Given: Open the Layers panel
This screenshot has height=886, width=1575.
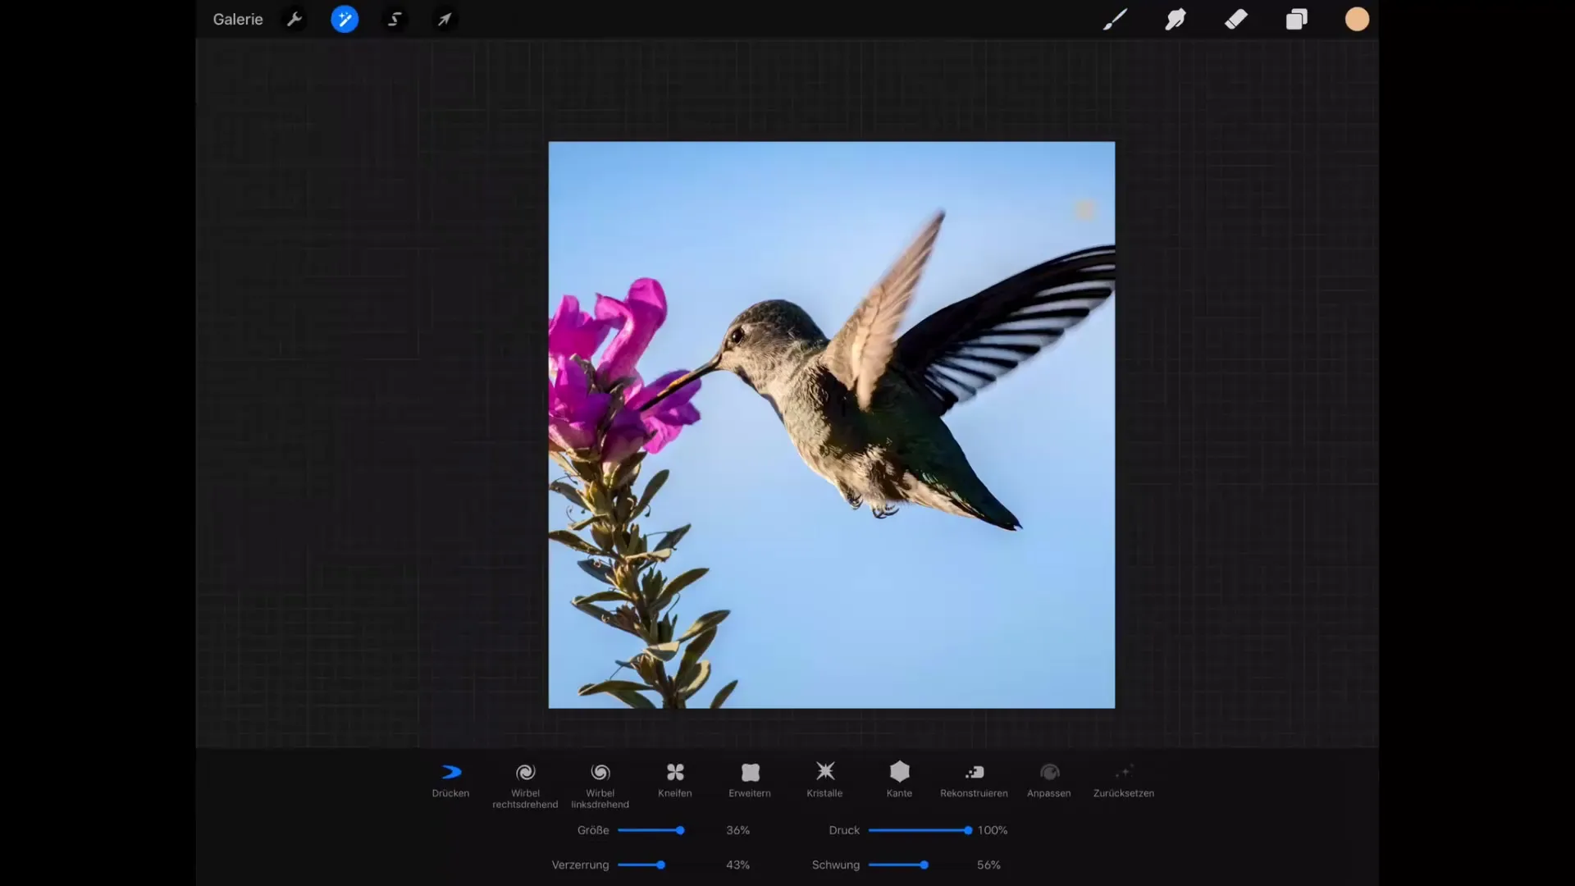Looking at the screenshot, I should (1296, 19).
